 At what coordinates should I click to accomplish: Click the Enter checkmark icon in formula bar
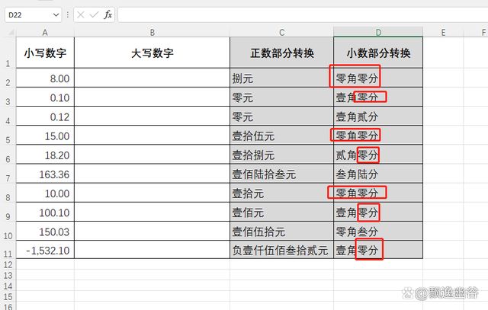click(94, 14)
